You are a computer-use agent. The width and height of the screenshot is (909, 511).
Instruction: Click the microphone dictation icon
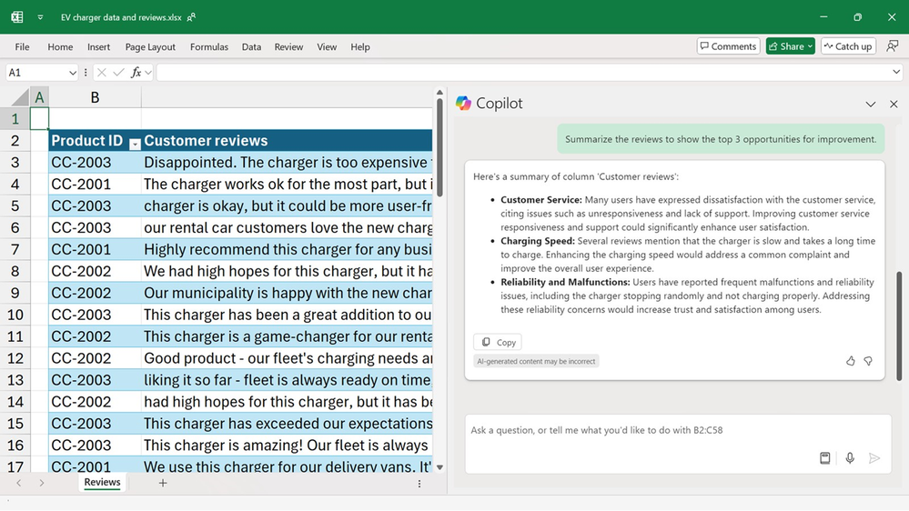(850, 458)
